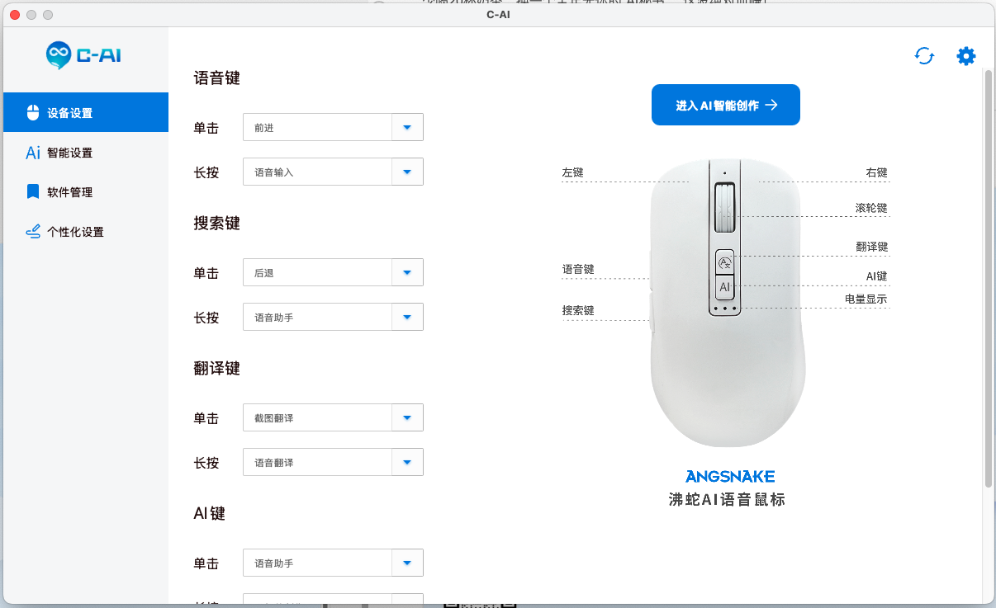The image size is (996, 608).
Task: Open 语音键 单击 dropdown arrow showing 前进
Action: [407, 128]
